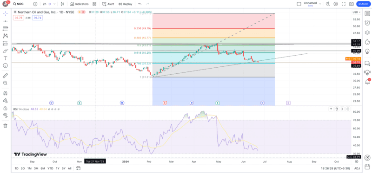The image size is (372, 173).
Task: Redo the chart action
Action: point(147,4)
